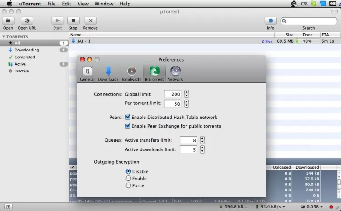Select Force outgoing encryption
341x211 pixels.
tap(128, 185)
